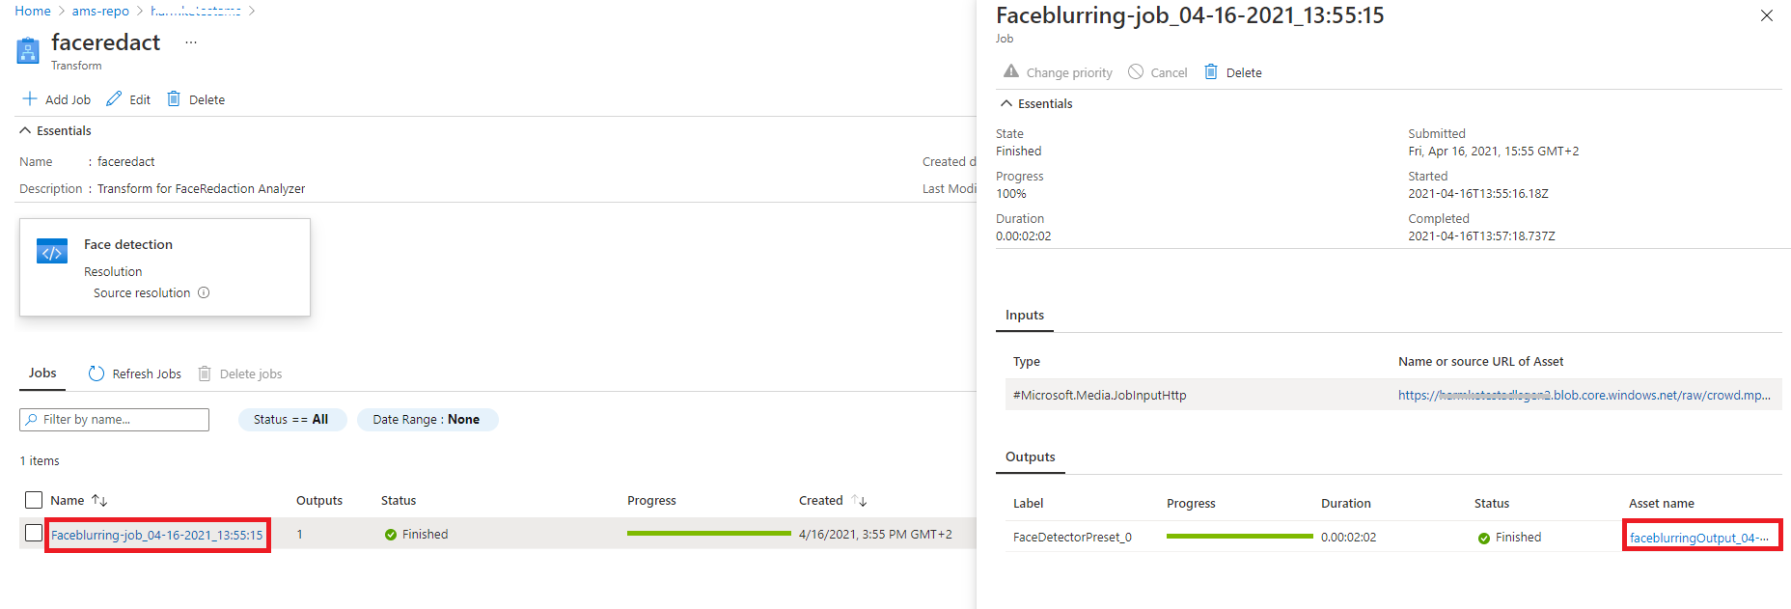This screenshot has width=1791, height=609.
Task: Click the Delete jobs trash icon
Action: tap(205, 374)
